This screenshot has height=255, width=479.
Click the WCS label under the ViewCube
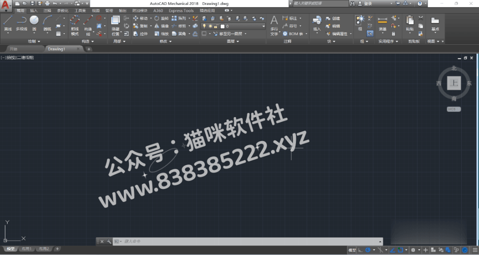pyautogui.click(x=454, y=109)
